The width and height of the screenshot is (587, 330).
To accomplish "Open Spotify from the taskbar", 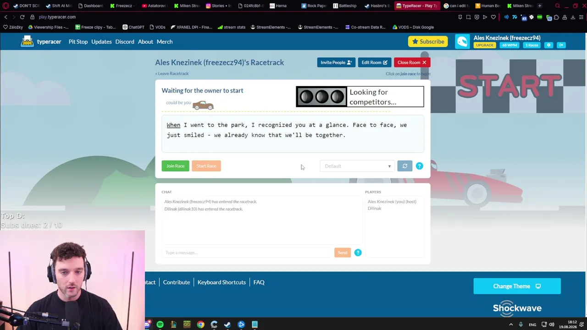I will 160,324.
